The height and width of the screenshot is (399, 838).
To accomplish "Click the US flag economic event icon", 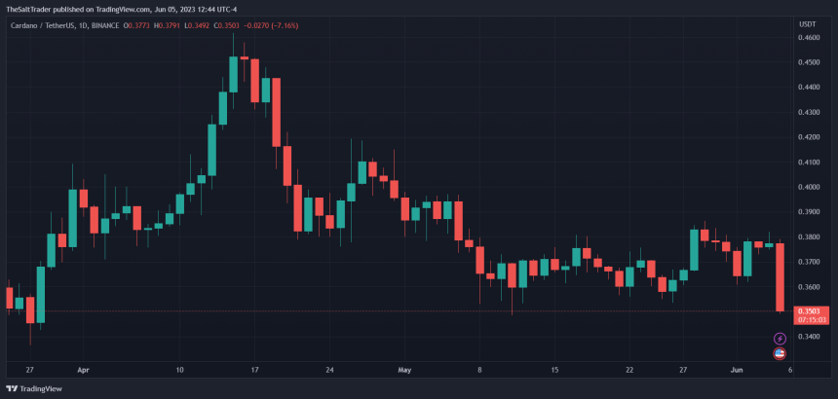I will click(780, 353).
